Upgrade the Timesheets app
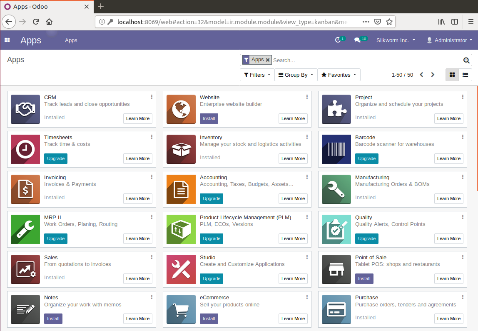Viewport: 478px width, 331px height. click(56, 158)
